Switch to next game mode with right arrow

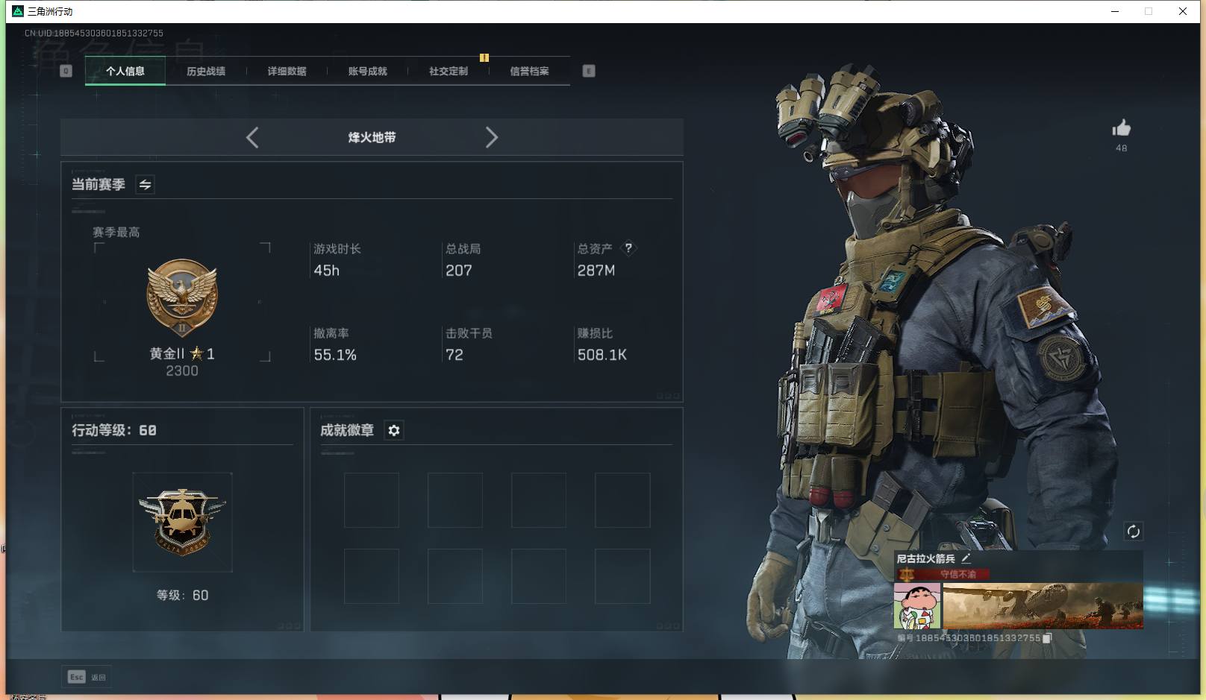[491, 137]
